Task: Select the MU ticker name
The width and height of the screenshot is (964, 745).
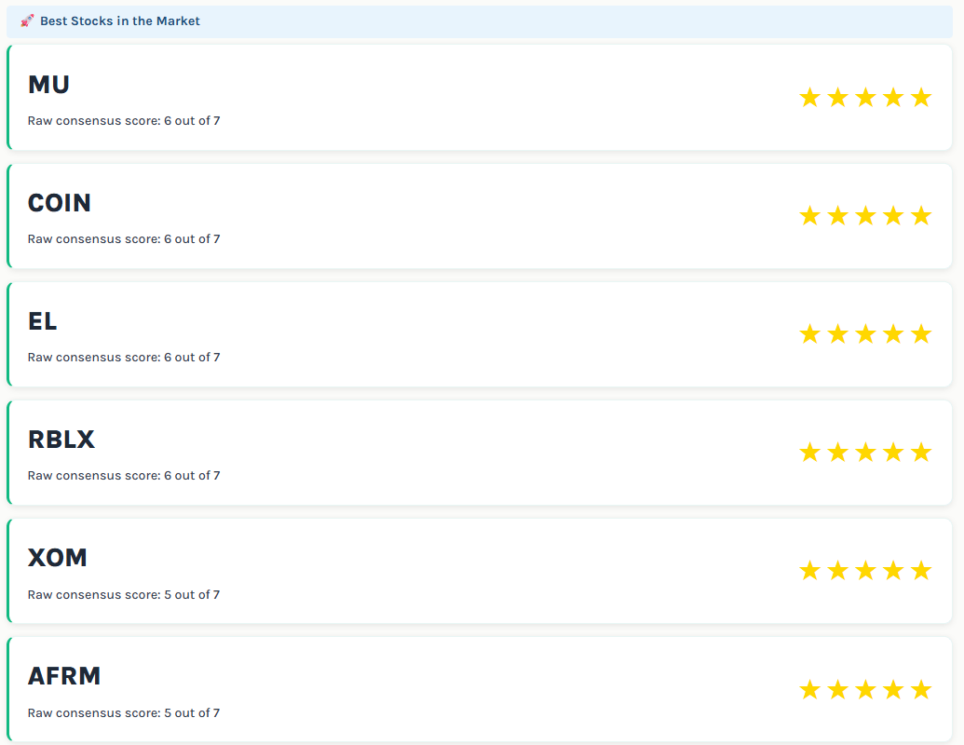Action: pyautogui.click(x=48, y=84)
